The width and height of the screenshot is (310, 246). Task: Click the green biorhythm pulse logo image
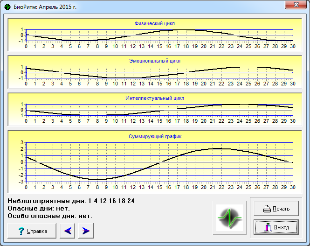229,218
